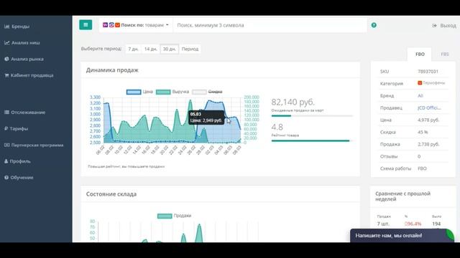Open Тарифы page

pos(19,129)
